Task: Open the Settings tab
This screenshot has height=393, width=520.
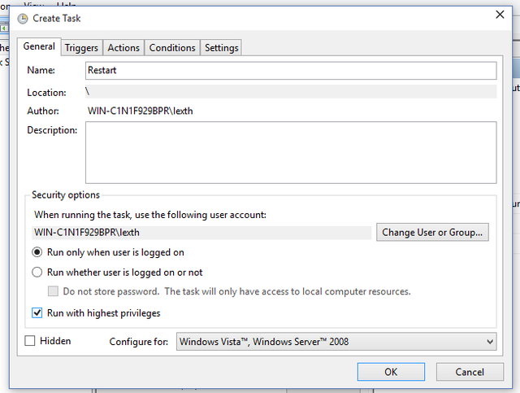Action: click(x=221, y=48)
